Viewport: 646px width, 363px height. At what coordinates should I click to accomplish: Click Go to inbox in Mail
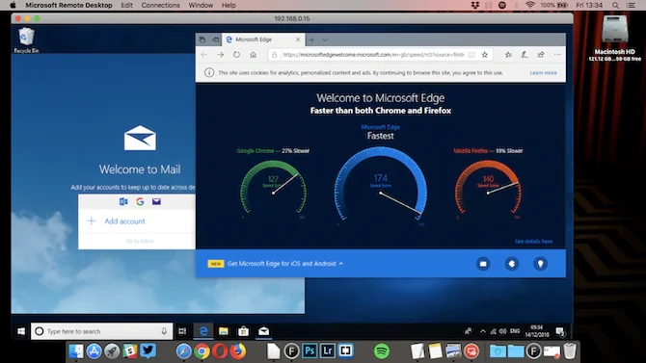[x=140, y=241]
